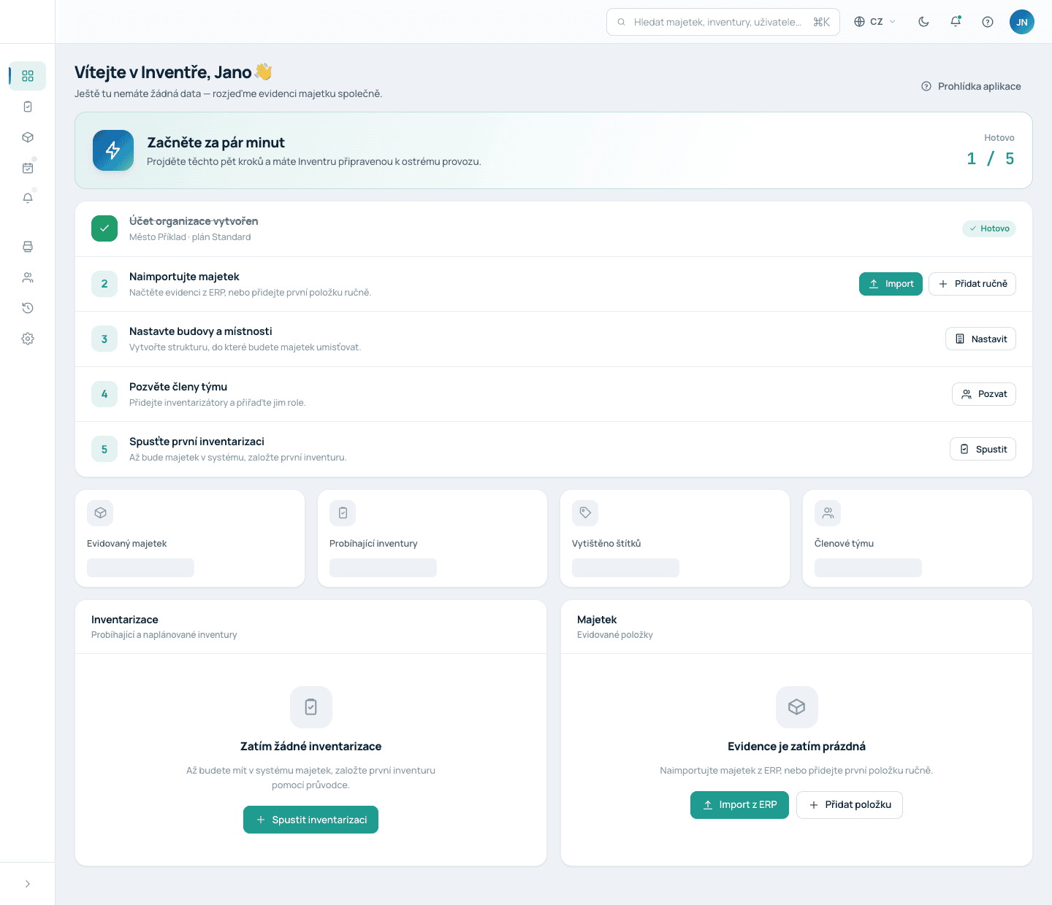
Task: Focus the search field 'Hledat majetek'
Action: click(723, 22)
